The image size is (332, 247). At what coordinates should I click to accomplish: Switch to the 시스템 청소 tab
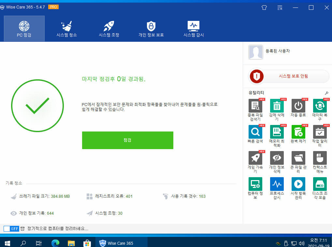(66, 28)
